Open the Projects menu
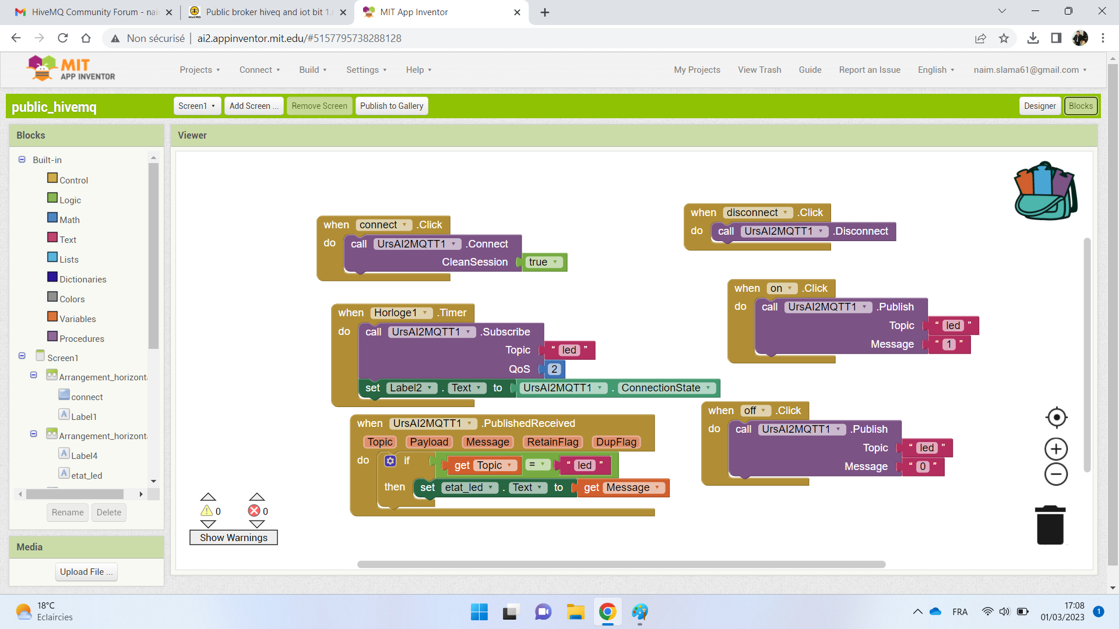This screenshot has width=1119, height=629. pos(200,70)
